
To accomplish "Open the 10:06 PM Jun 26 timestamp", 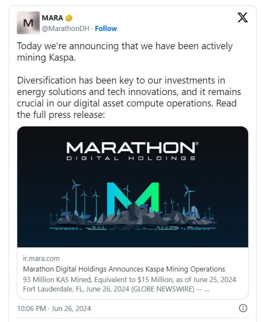I will tap(54, 308).
